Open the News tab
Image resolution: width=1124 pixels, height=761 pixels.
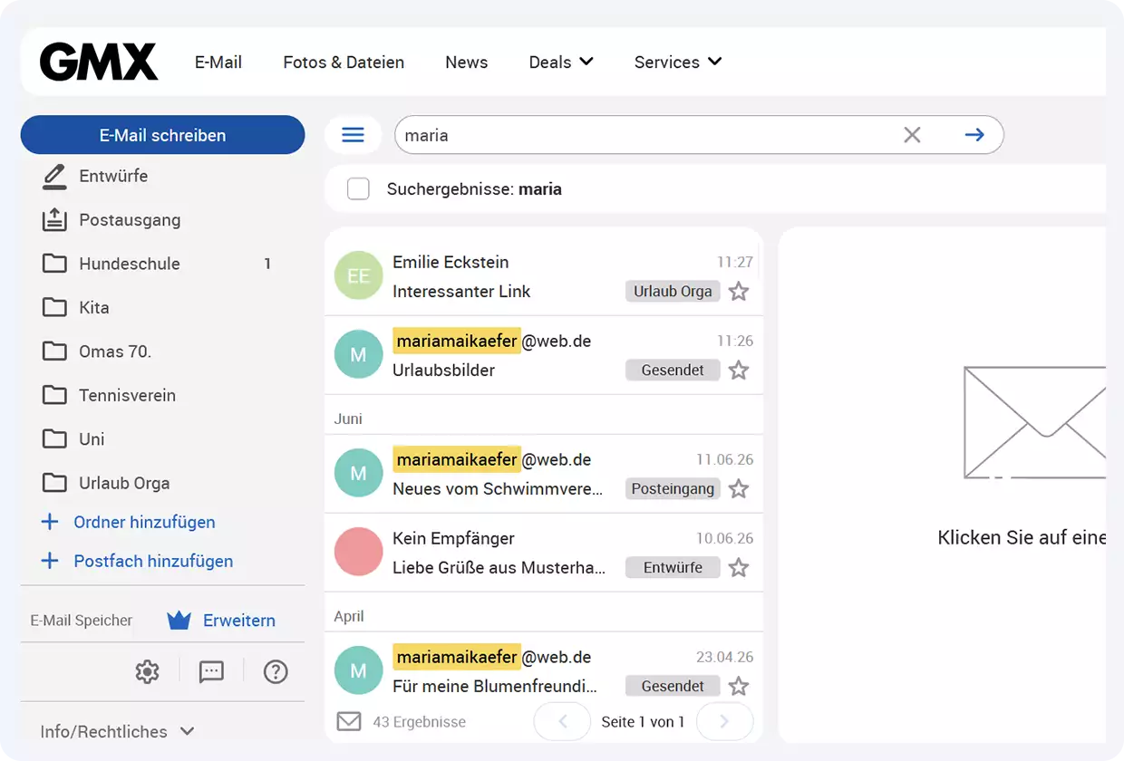pyautogui.click(x=467, y=63)
